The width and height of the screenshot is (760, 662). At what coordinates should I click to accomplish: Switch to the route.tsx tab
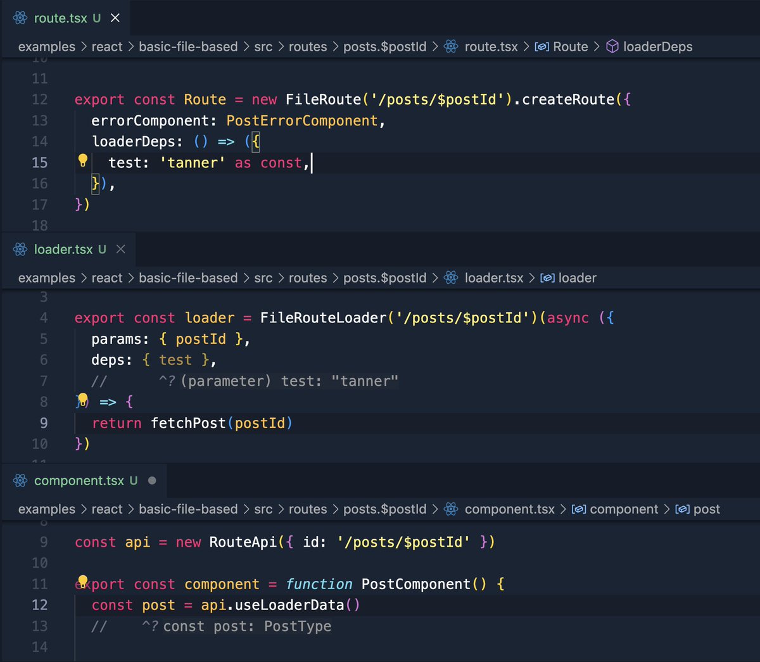coord(66,18)
